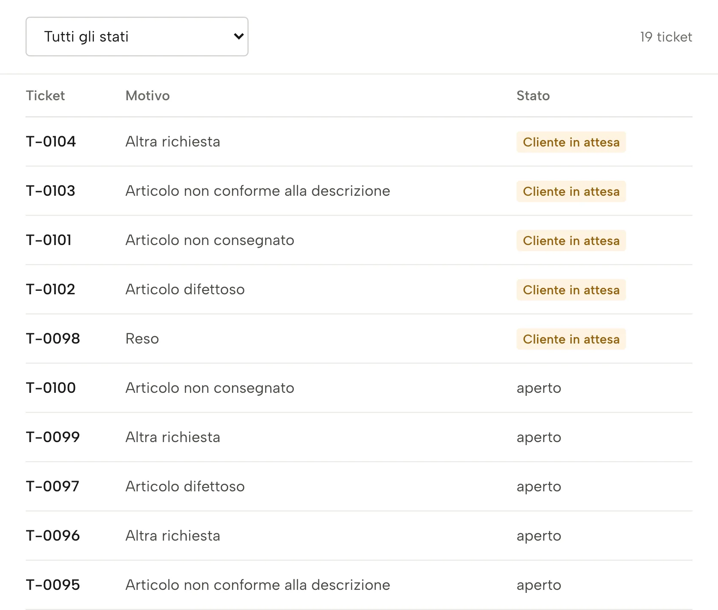Select Altra richiesta reason in T-0104 row

pos(173,141)
